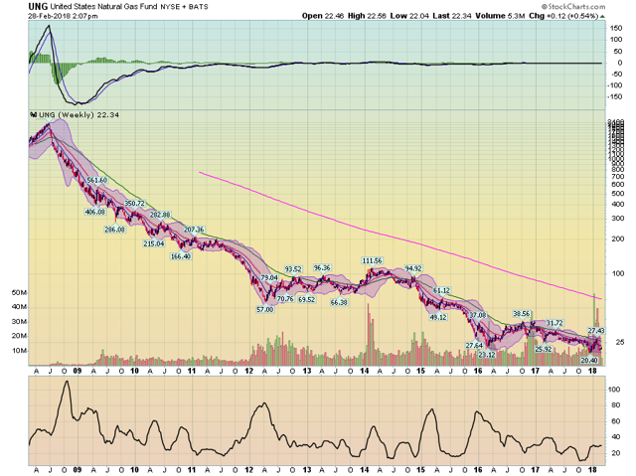Click the 10M volume axis label

coord(20,351)
